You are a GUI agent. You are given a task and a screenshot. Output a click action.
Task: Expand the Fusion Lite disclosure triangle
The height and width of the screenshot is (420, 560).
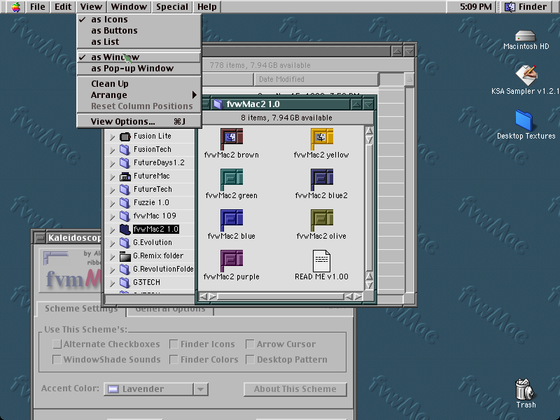tap(112, 136)
